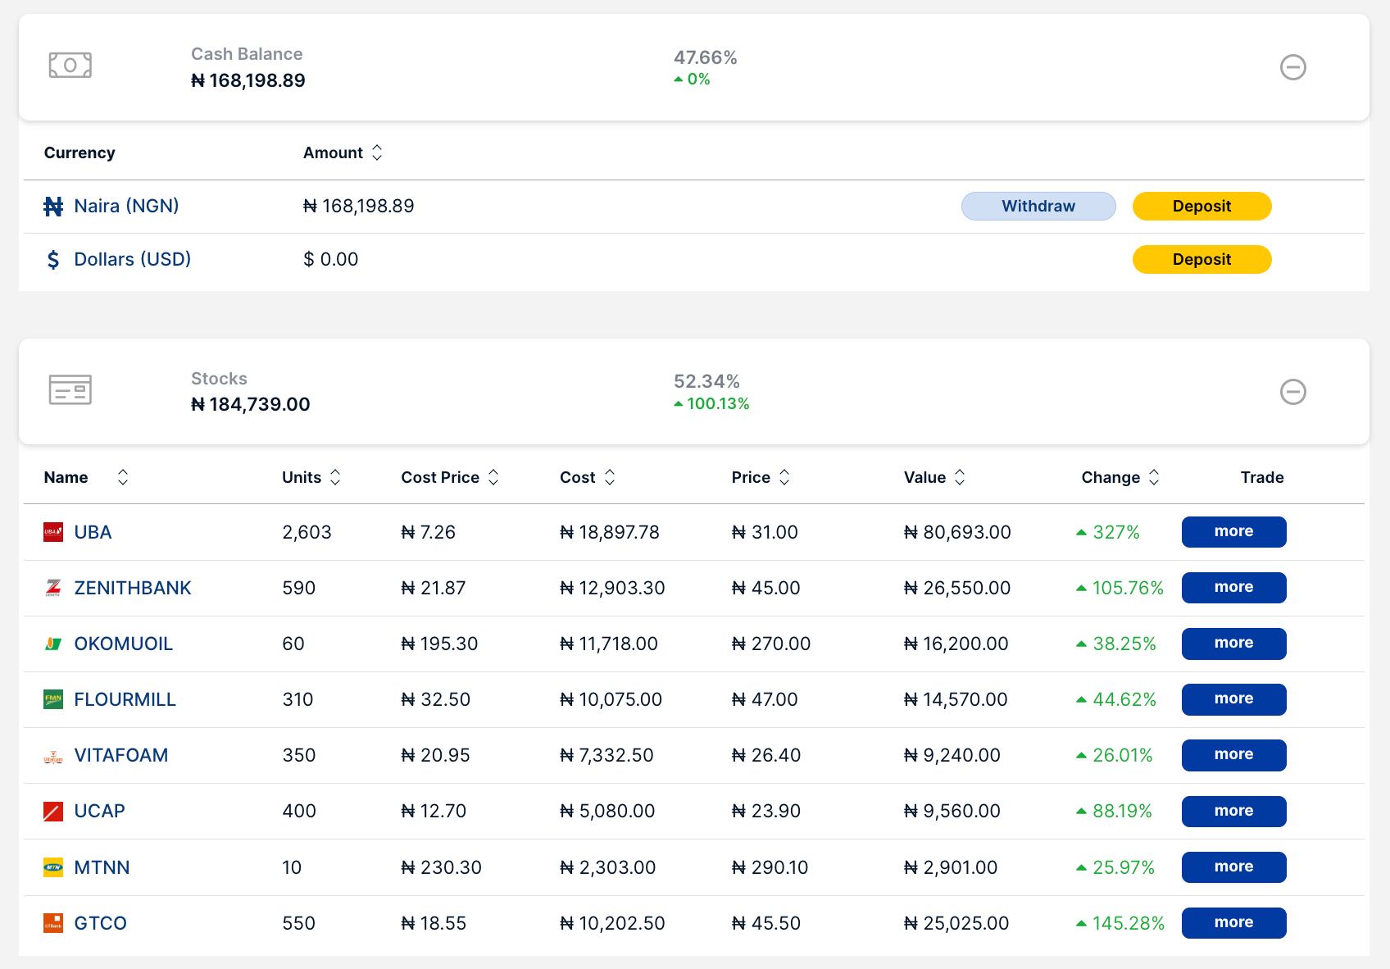The width and height of the screenshot is (1390, 969).
Task: Click the OKOMUOIL logo icon
Action: tap(53, 644)
